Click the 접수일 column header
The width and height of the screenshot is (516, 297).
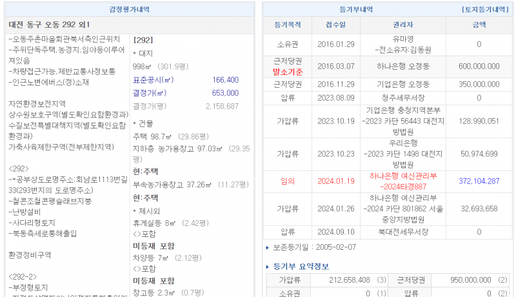(x=335, y=26)
